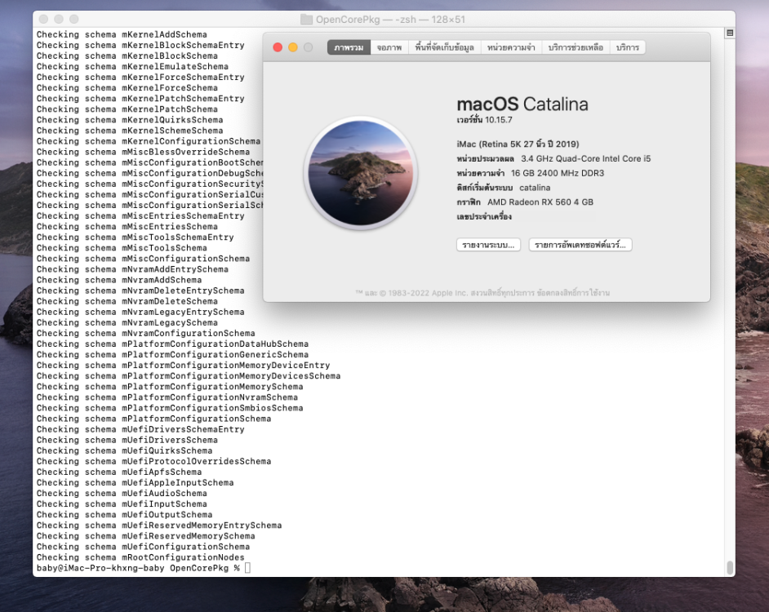The width and height of the screenshot is (769, 612).
Task: Close the About This Mac window
Action: [278, 47]
